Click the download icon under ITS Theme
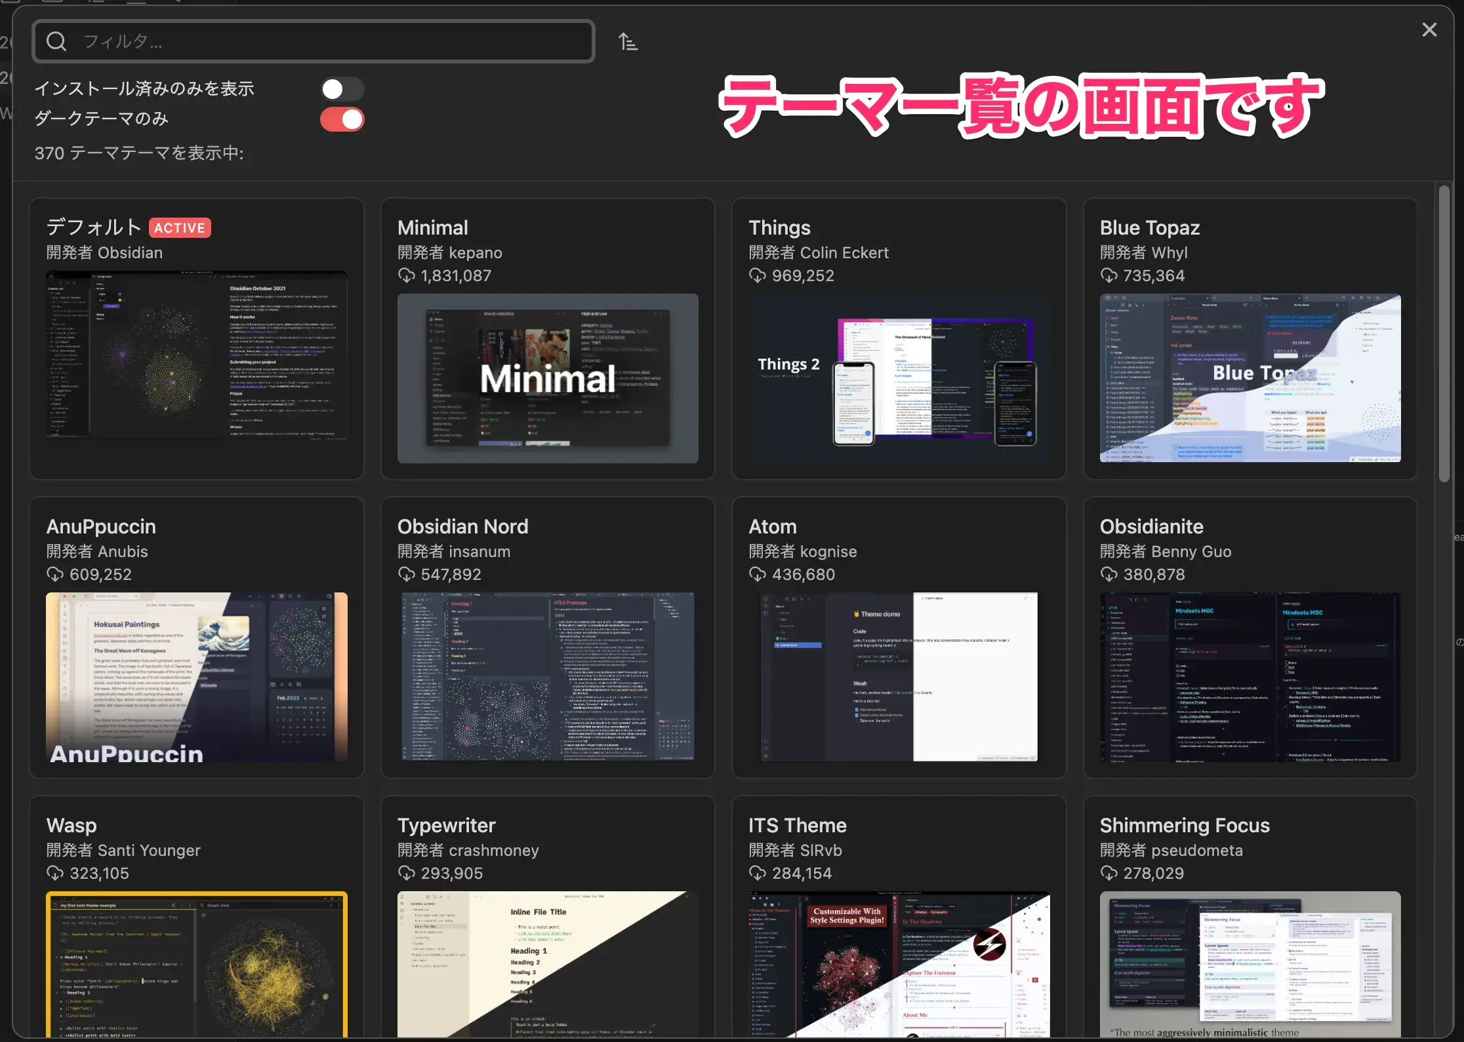 coord(758,874)
